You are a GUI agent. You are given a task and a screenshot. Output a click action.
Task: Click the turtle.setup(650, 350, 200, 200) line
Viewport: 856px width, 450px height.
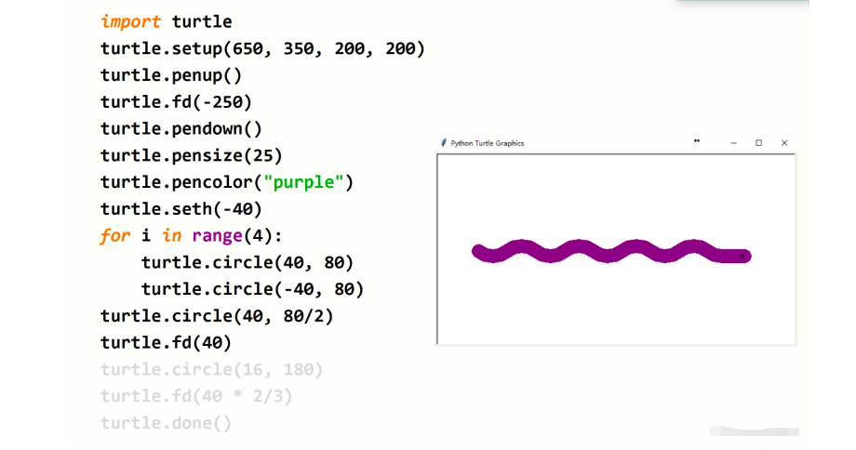[x=262, y=48]
